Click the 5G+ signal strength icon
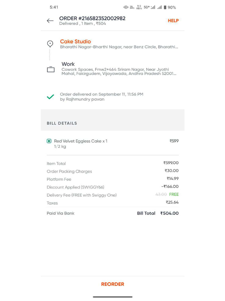Image resolution: width=225 pixels, height=301 pixels. (150, 7)
